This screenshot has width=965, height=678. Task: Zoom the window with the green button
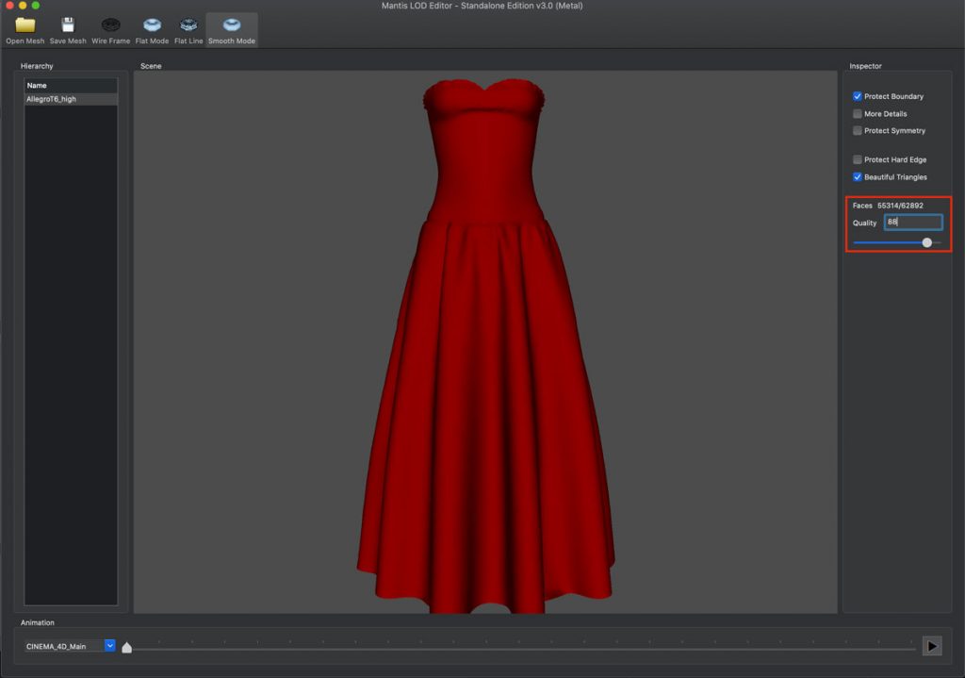pos(36,6)
